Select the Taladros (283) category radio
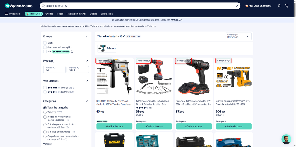This screenshot has width=296, height=147. (x=45, y=112)
